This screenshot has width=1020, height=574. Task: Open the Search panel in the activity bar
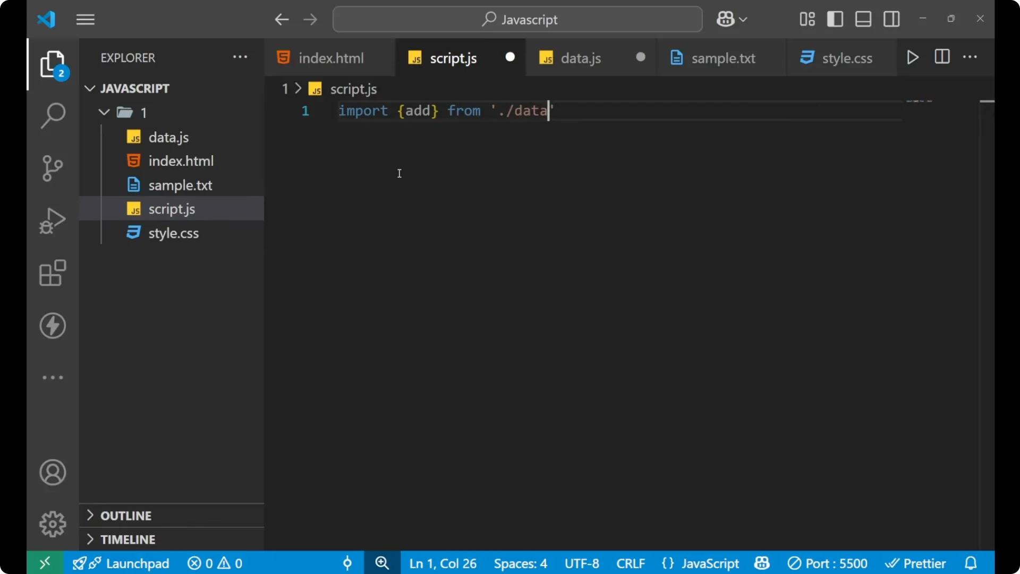pyautogui.click(x=52, y=115)
